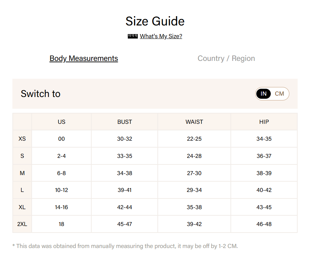
Task: Click the 27-30 waist cell for M
Action: click(194, 173)
